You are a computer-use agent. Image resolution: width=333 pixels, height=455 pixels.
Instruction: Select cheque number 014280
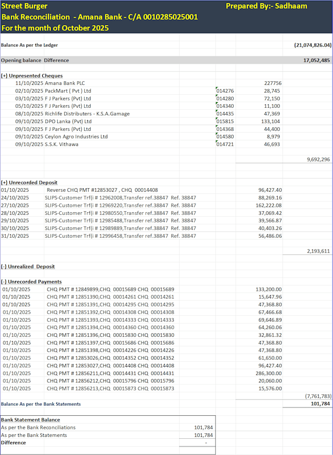225,99
